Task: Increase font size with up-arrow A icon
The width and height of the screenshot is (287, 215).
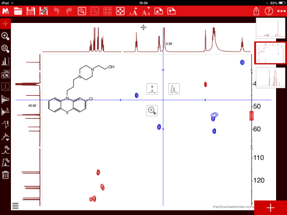Action: [x=133, y=11]
